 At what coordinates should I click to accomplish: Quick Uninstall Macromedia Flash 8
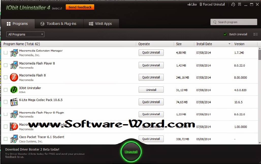[151, 77]
